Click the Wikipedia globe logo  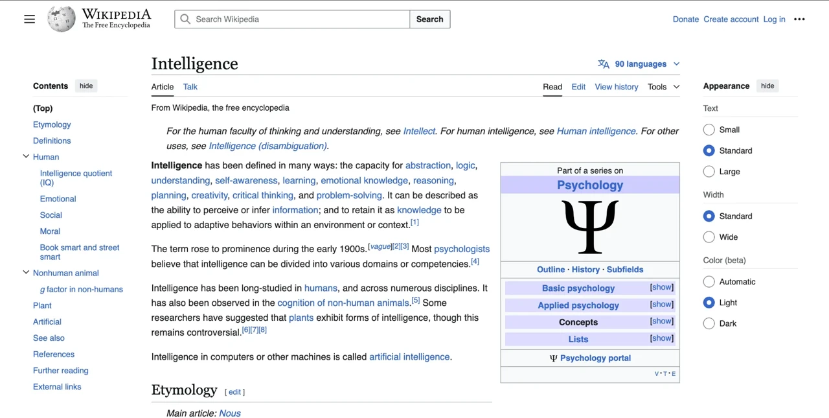click(62, 19)
